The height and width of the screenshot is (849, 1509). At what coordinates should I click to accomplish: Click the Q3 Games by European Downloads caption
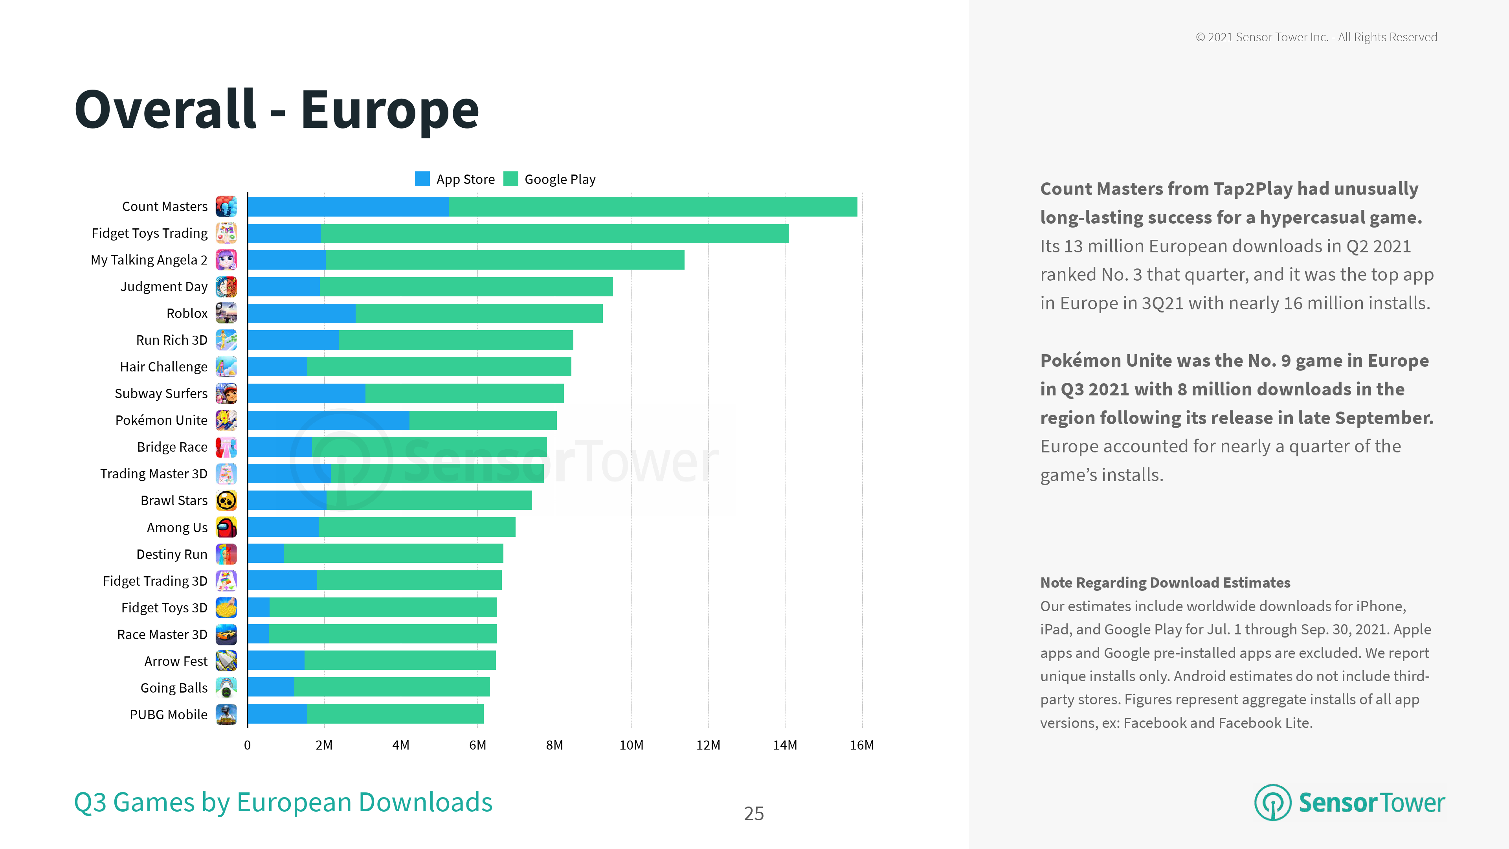click(x=283, y=802)
